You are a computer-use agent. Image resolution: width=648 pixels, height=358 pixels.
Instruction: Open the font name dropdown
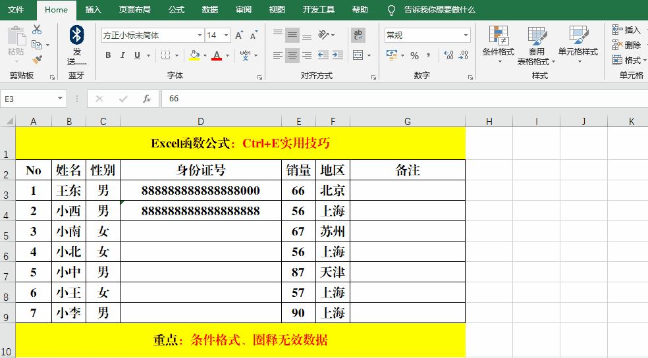[200, 35]
